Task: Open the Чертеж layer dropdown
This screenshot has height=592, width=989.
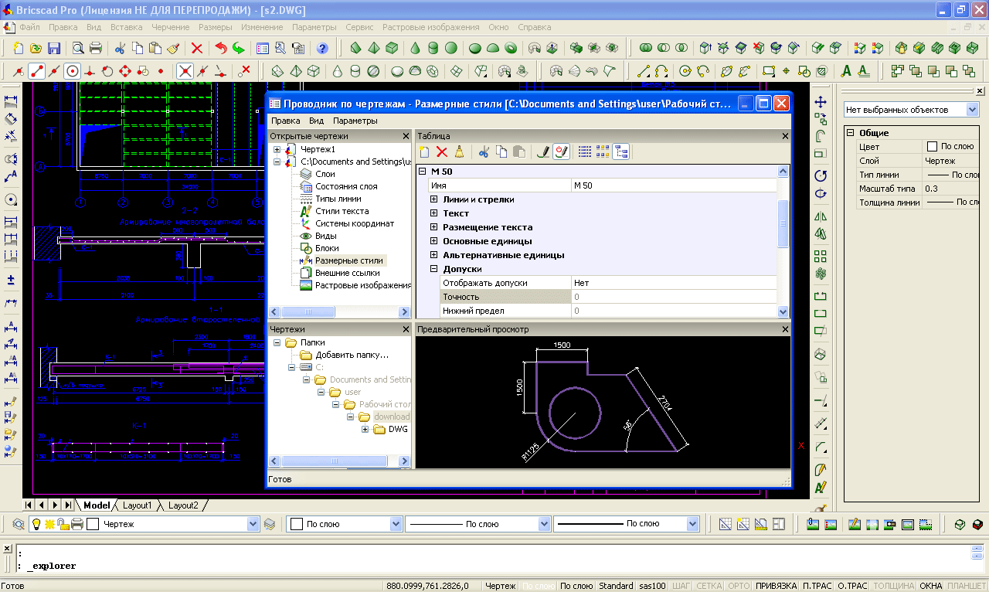Action: coord(253,524)
